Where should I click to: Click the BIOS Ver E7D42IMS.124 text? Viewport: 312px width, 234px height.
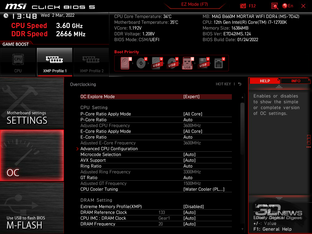click(x=227, y=34)
